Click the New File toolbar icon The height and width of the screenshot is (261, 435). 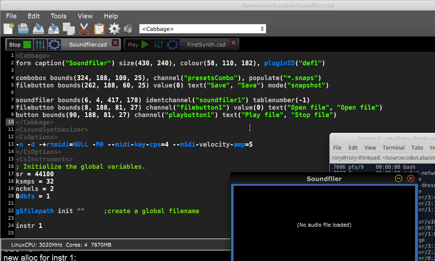tap(8, 29)
